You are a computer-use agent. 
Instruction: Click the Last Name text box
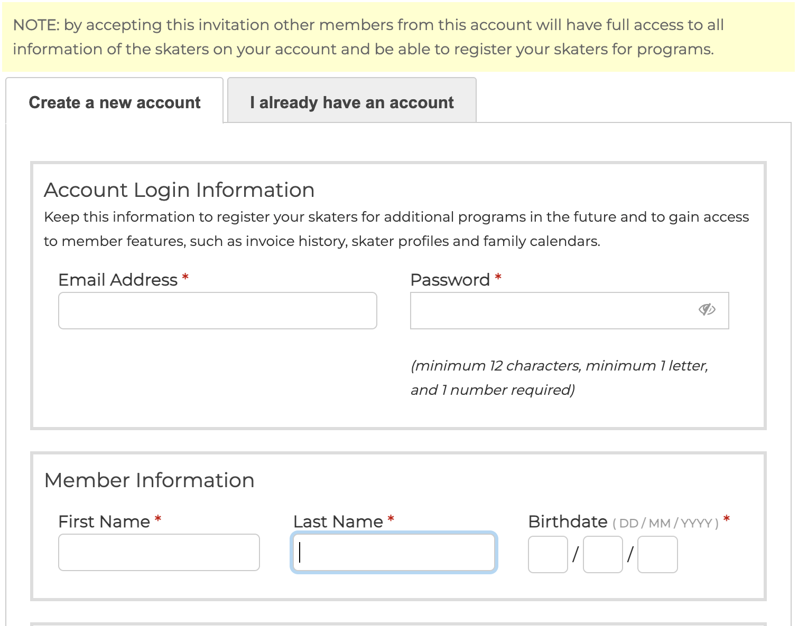(394, 552)
